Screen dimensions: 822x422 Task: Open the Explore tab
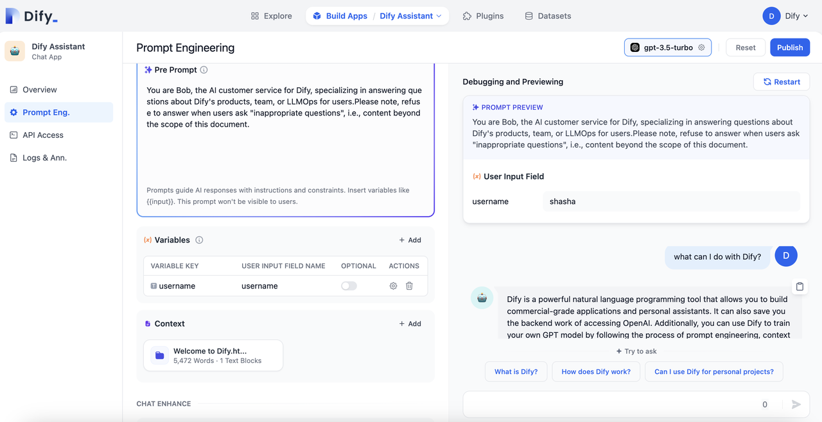click(271, 16)
